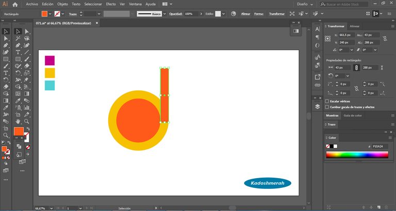Screen dimensions: 396x211
Task: Expand the Opacidad slider arrow
Action: 201,14
